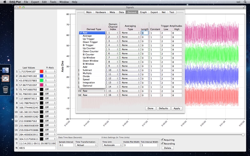Open the Time Unit dropdown showing Autoscale
The image size is (250, 156).
(x=112, y=145)
